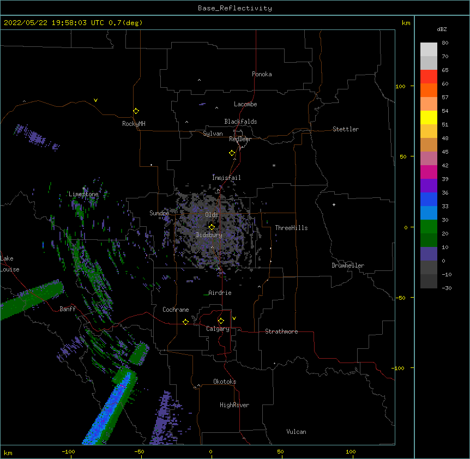Select the asterisk marker east of Innisfail
This screenshot has height=459, width=470.
pos(274,165)
